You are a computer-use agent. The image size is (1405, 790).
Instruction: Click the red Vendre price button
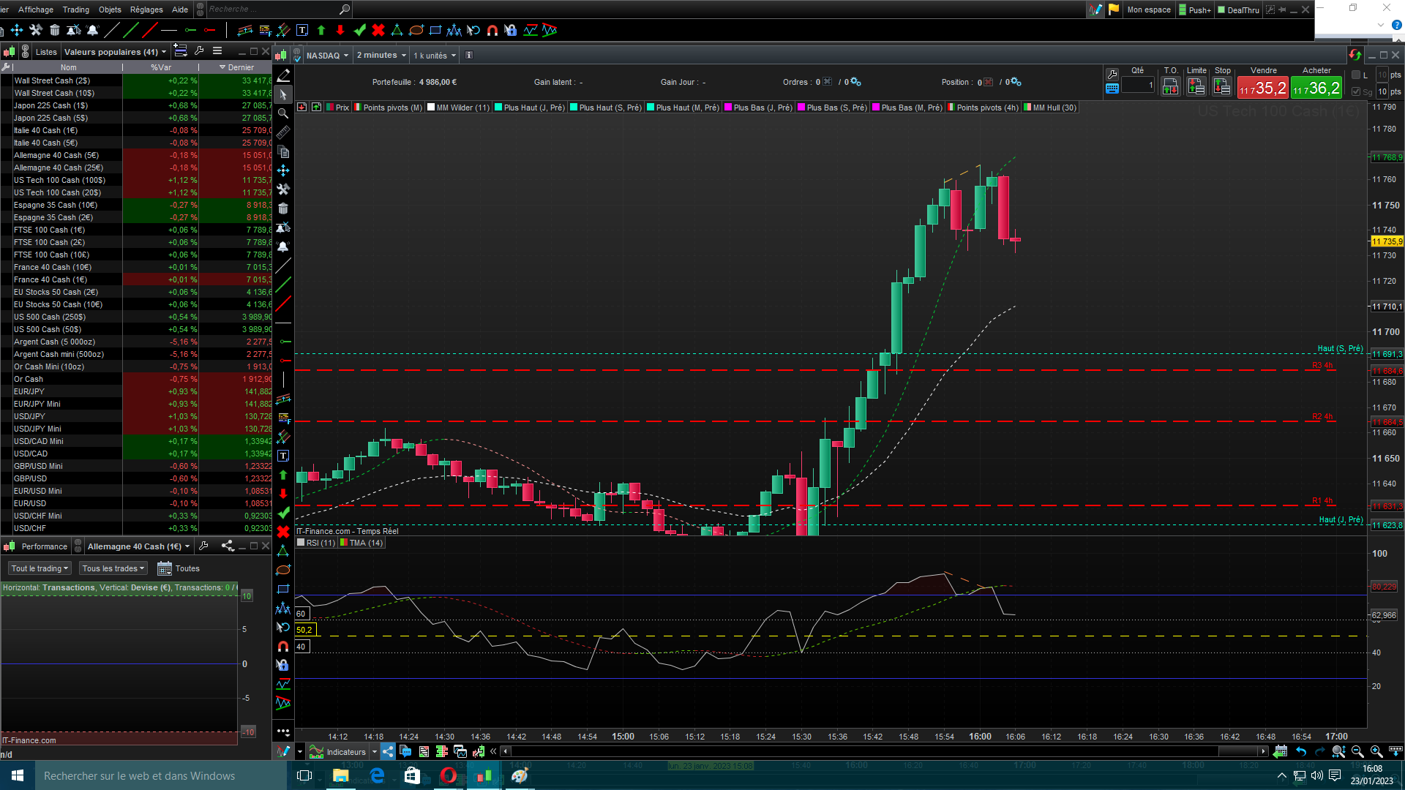[x=1263, y=89]
